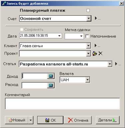Open the Клиент dropdown list
The width and height of the screenshot is (125, 128).
pos(88,46)
